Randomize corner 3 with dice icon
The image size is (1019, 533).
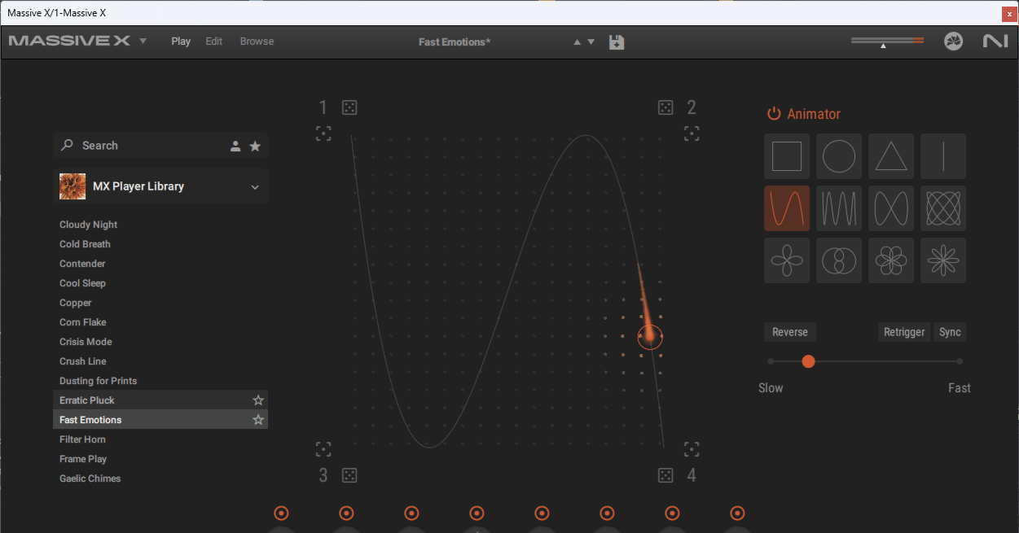(x=349, y=475)
